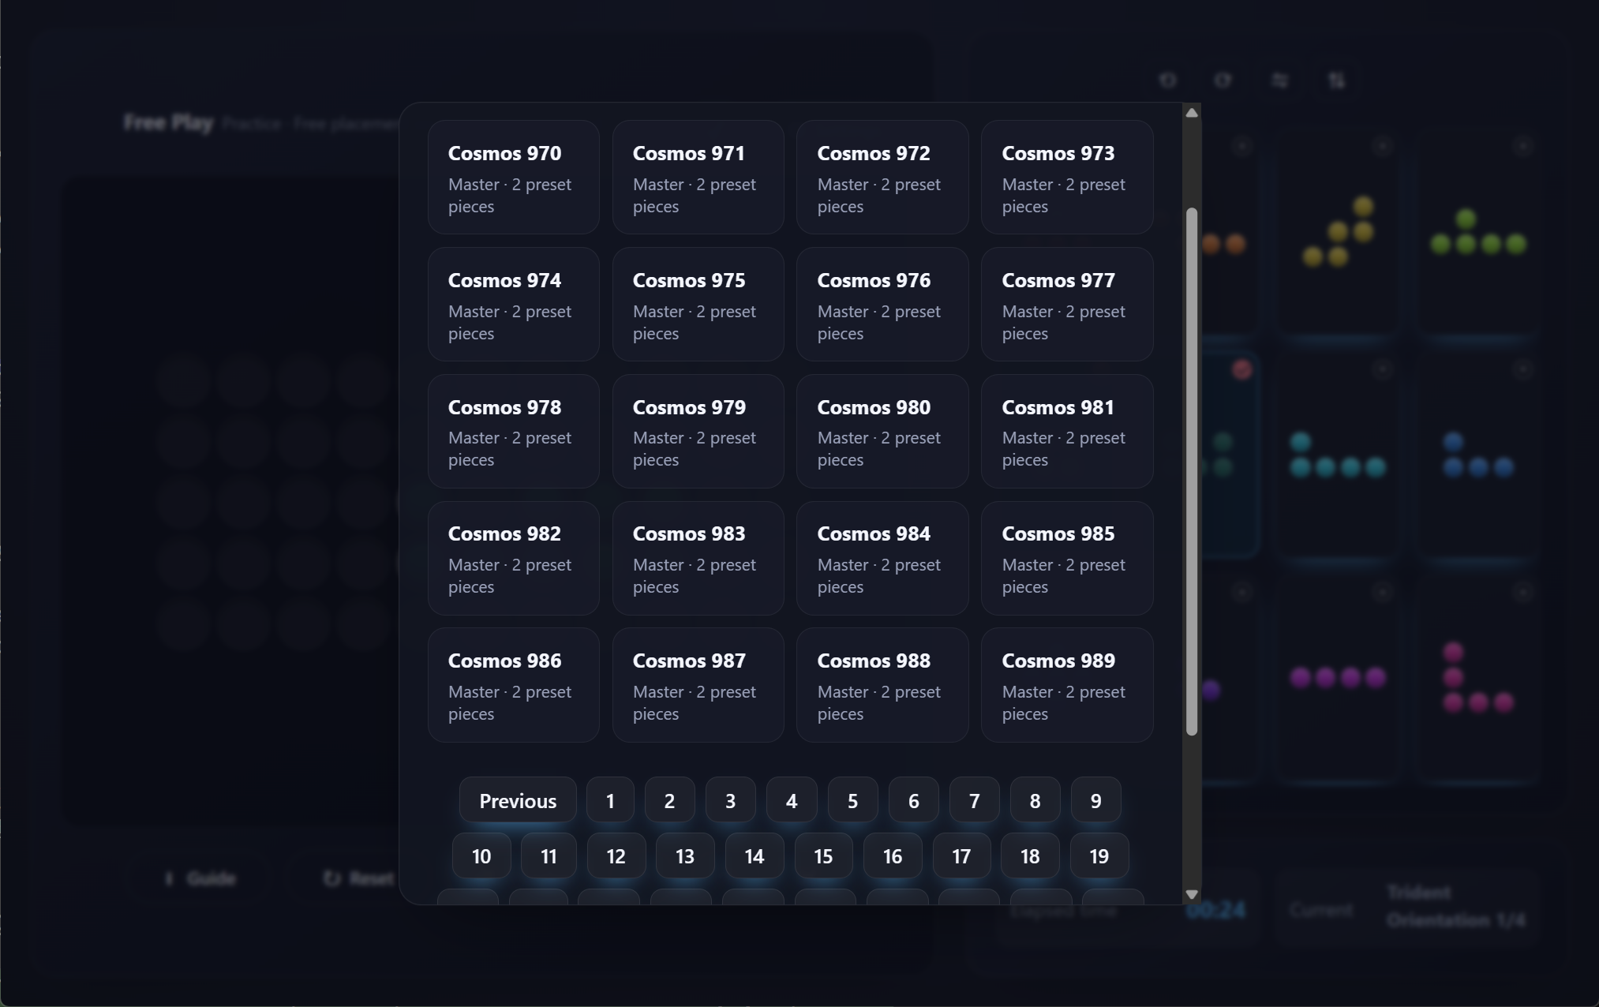Jump to page 1
Viewport: 1599px width, 1007px height.
610,801
